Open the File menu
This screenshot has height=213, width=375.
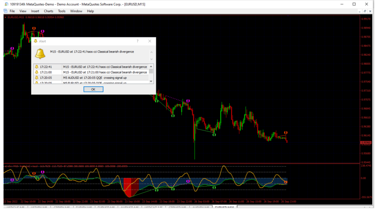point(12,11)
